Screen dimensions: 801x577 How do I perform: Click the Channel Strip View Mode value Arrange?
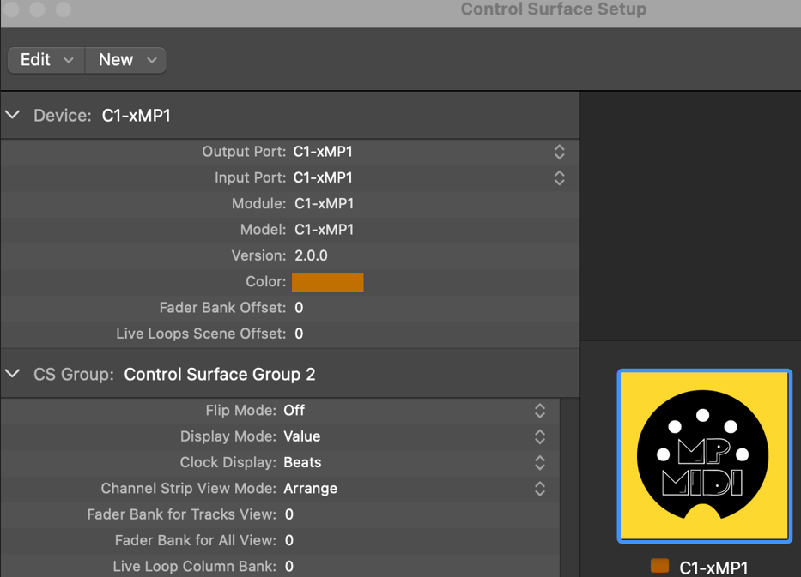click(311, 488)
